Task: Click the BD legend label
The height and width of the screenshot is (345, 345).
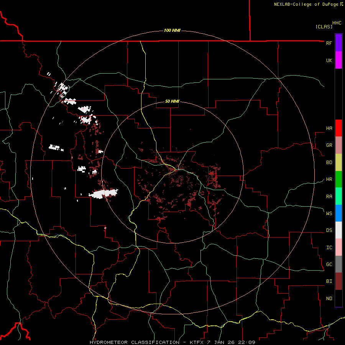Action: 329,163
